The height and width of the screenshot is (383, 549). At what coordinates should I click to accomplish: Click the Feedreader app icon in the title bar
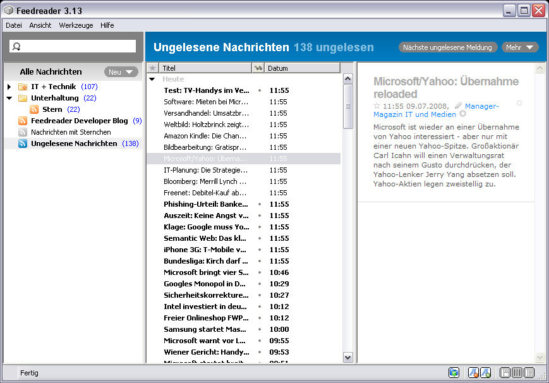click(9, 11)
